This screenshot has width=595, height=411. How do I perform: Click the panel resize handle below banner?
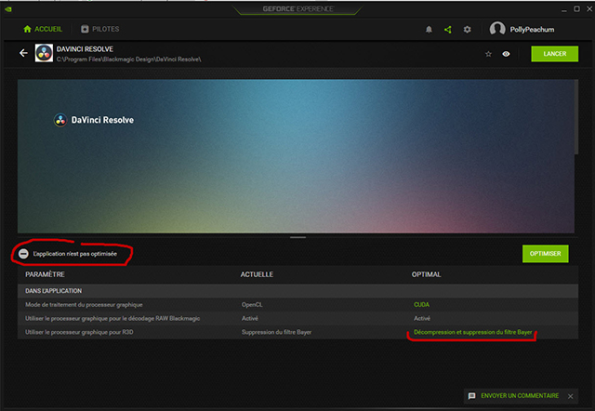pyautogui.click(x=297, y=237)
